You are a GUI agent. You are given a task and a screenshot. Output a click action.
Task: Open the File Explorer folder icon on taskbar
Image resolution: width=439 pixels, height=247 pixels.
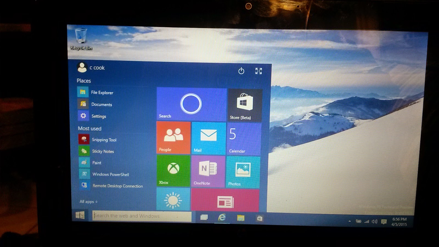point(241,218)
